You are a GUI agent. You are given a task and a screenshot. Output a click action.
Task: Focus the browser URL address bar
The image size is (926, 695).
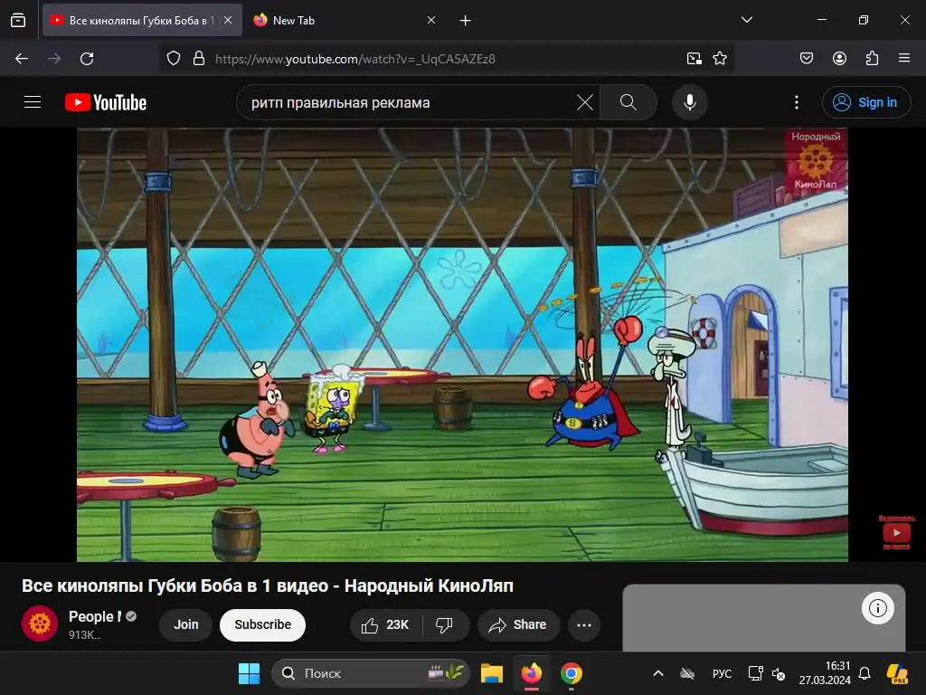(x=447, y=59)
